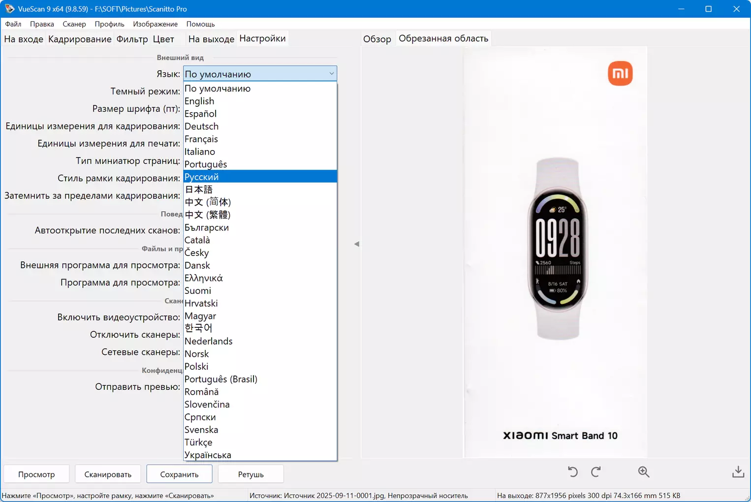Click the Сохранить button
This screenshot has width=751, height=502.
(x=179, y=474)
